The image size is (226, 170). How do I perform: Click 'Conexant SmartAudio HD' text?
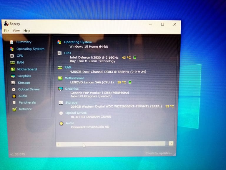pyautogui.click(x=90, y=127)
